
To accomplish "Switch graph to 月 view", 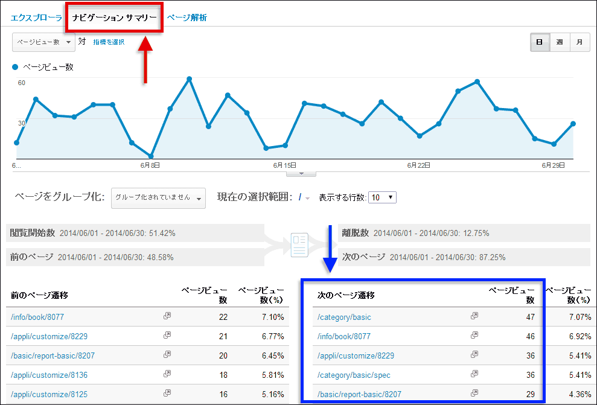I will [x=579, y=42].
